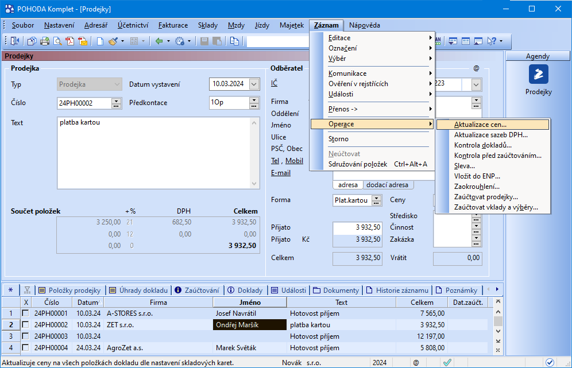The width and height of the screenshot is (572, 368).
Task: Click the IČ link label
Action: pyautogui.click(x=275, y=83)
